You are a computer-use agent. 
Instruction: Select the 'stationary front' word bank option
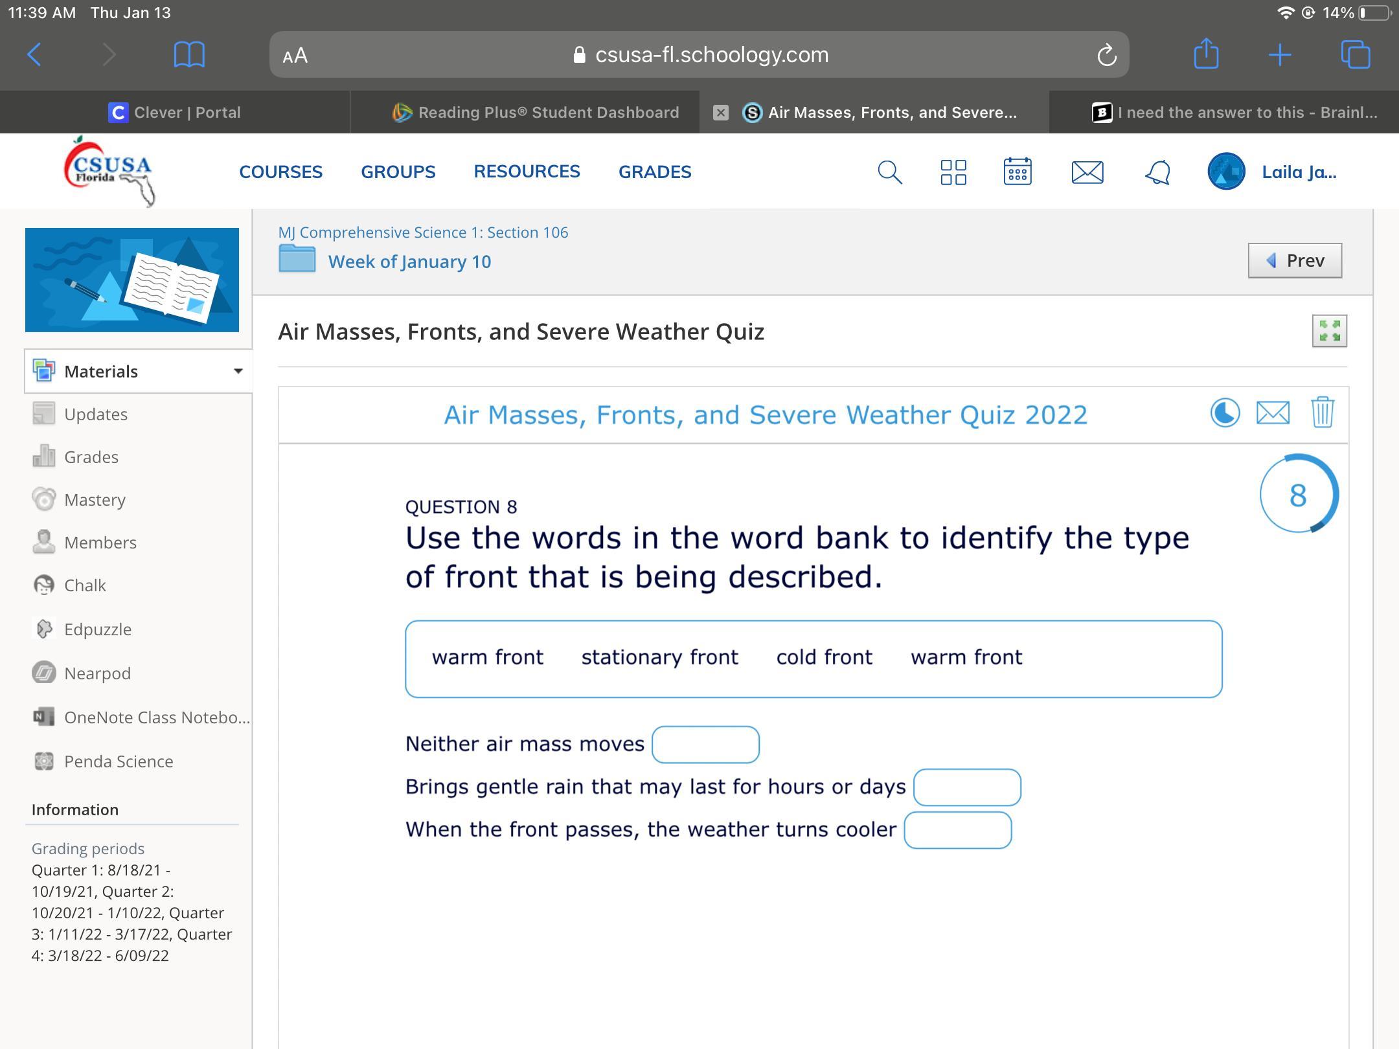coord(659,657)
